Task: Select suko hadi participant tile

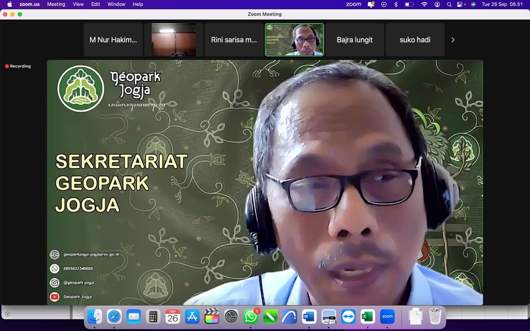Action: point(415,40)
